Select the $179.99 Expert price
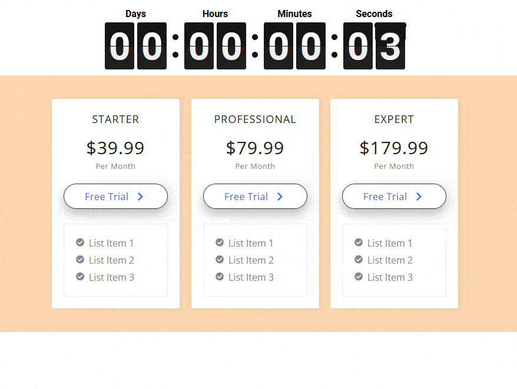Screen dimensions: 517x389 coord(394,148)
